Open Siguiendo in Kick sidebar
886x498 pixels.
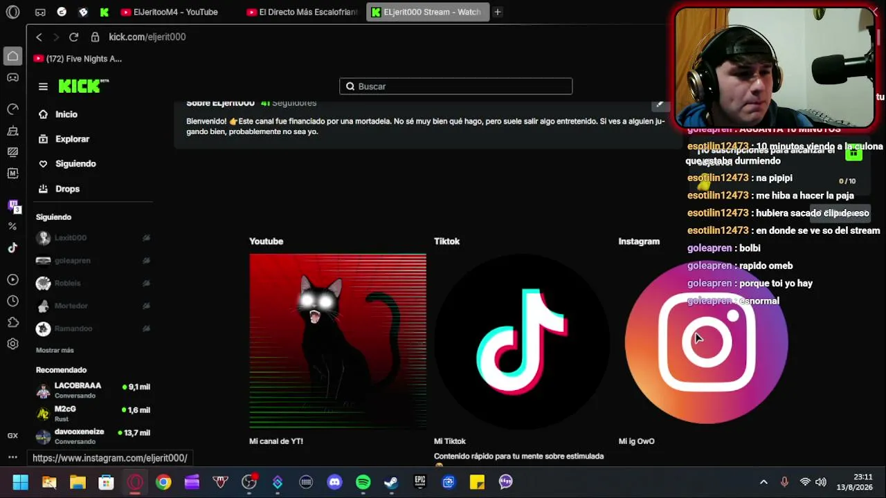66,164
